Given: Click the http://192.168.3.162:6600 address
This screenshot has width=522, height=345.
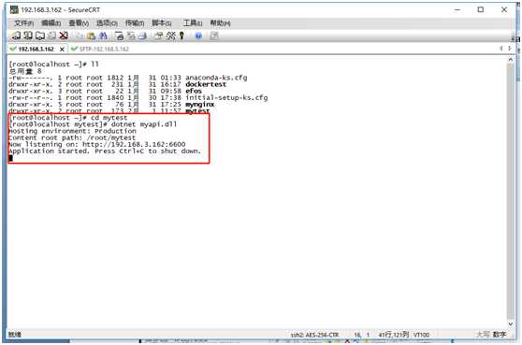Looking at the screenshot, I should (x=134, y=144).
